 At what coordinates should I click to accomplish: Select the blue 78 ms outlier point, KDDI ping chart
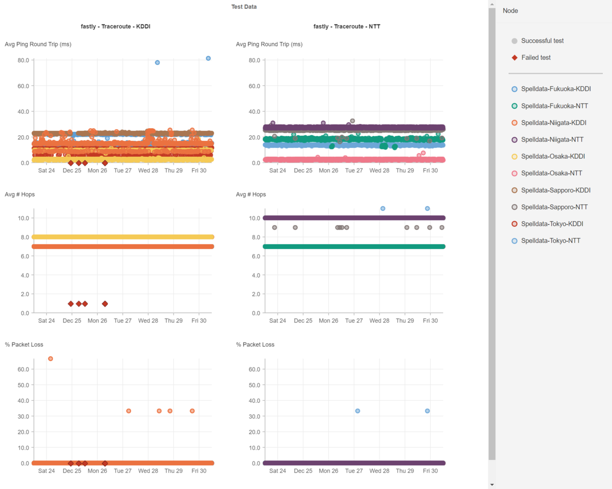pyautogui.click(x=158, y=62)
